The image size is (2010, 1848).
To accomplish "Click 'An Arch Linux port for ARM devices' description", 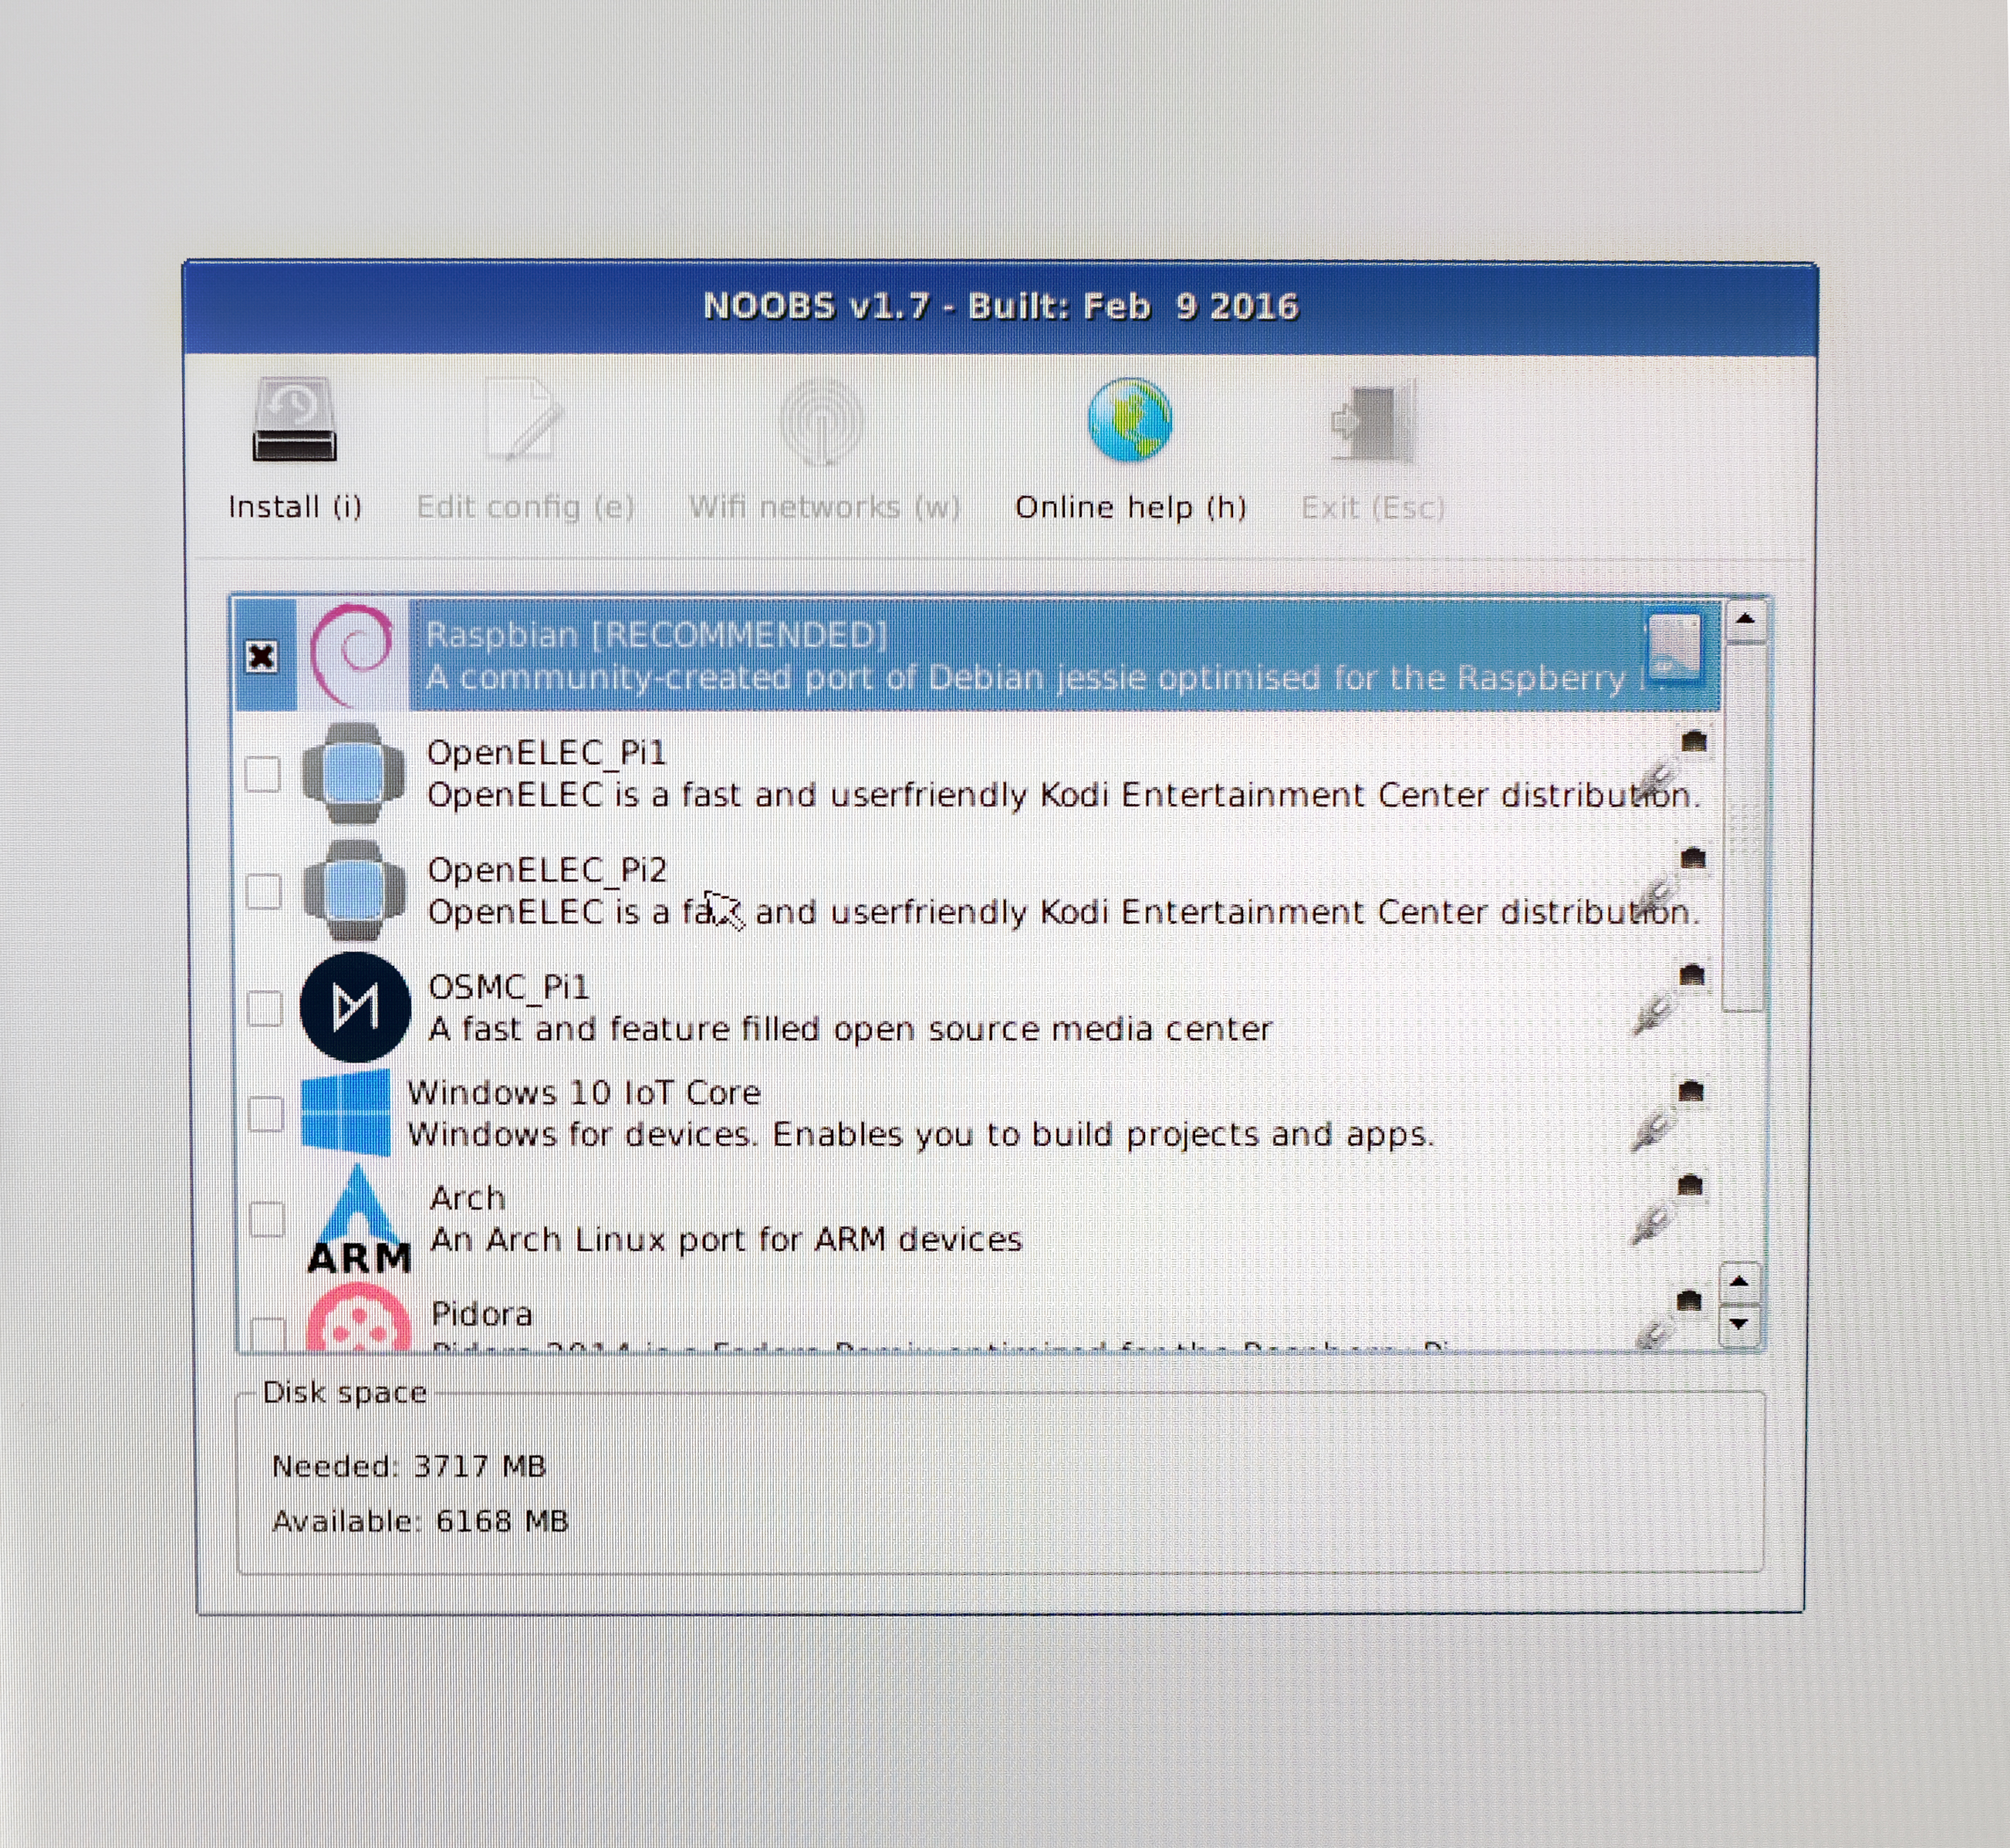I will (x=726, y=1239).
